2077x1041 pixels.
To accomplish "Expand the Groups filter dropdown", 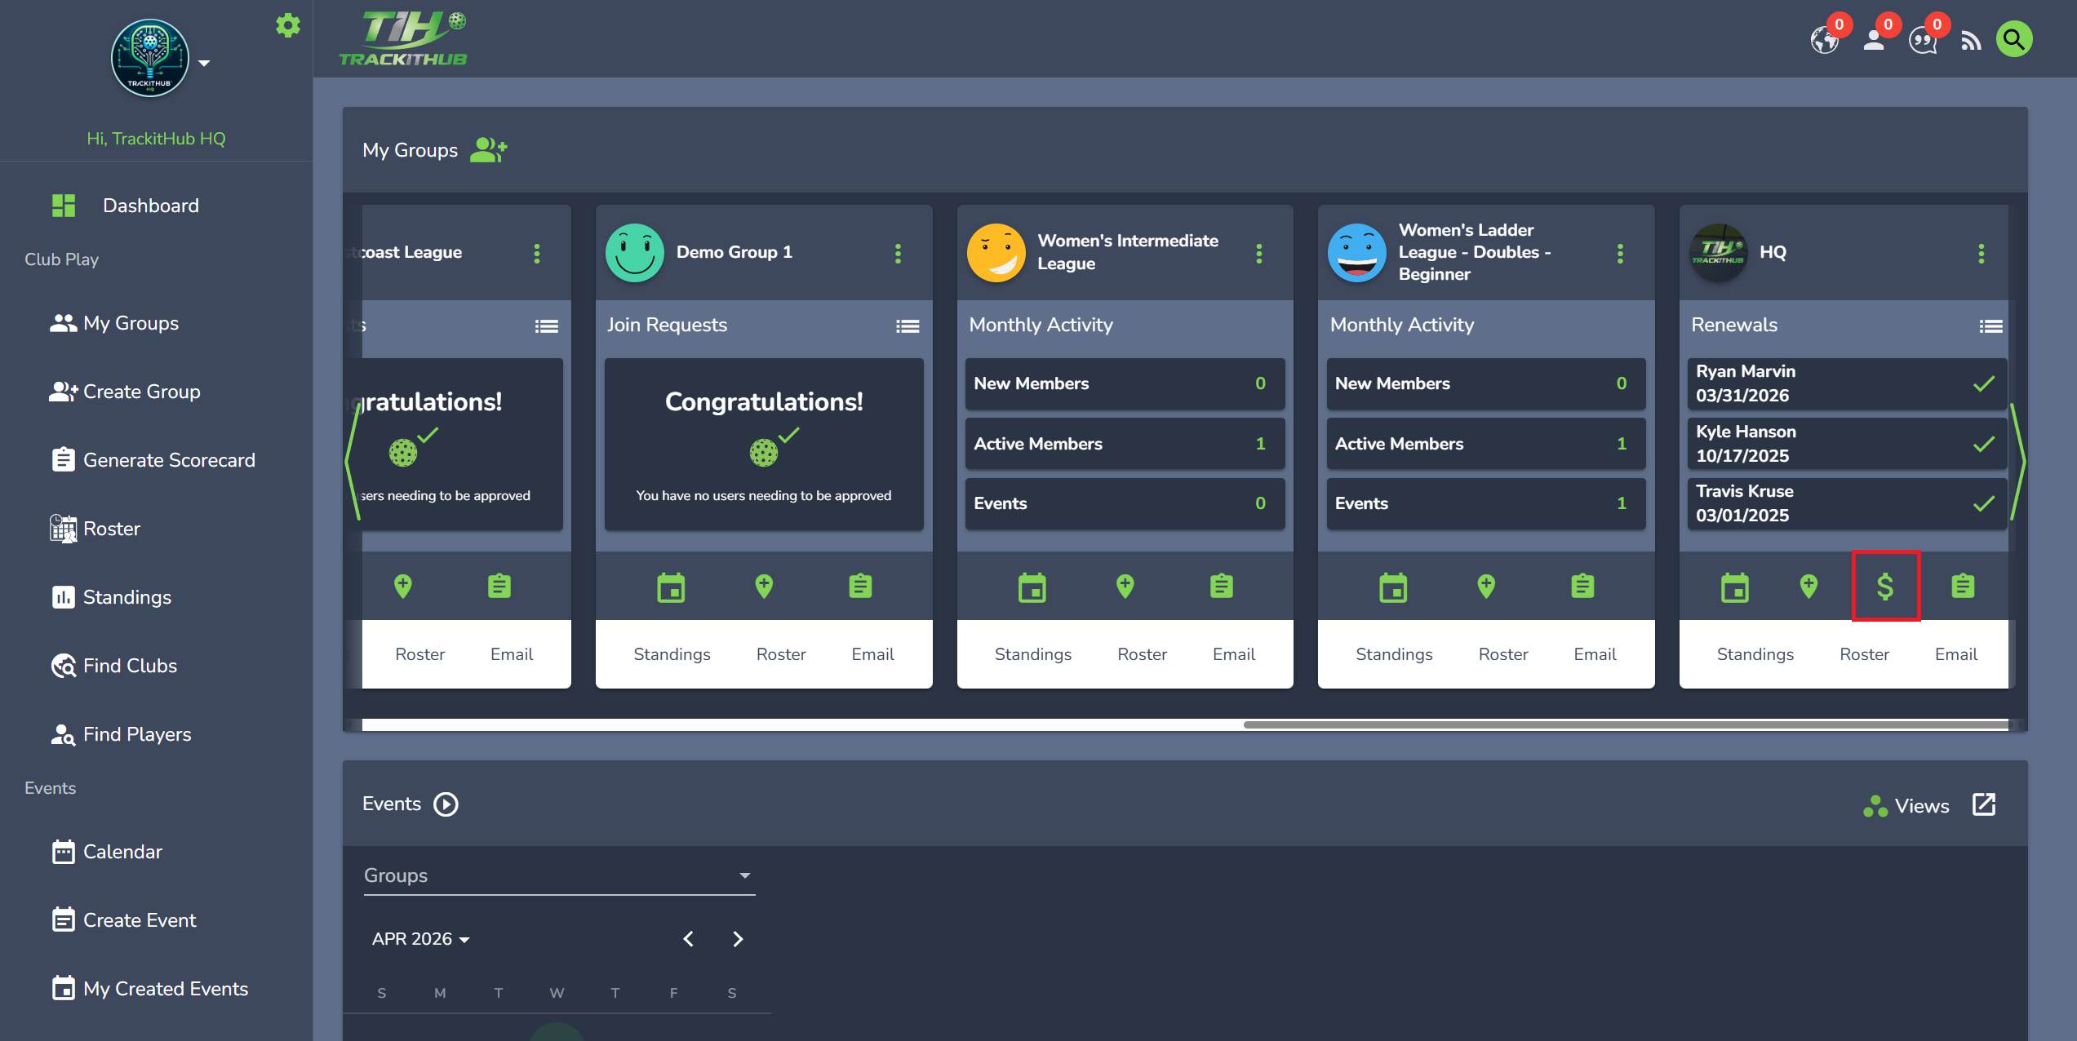I will click(x=559, y=875).
